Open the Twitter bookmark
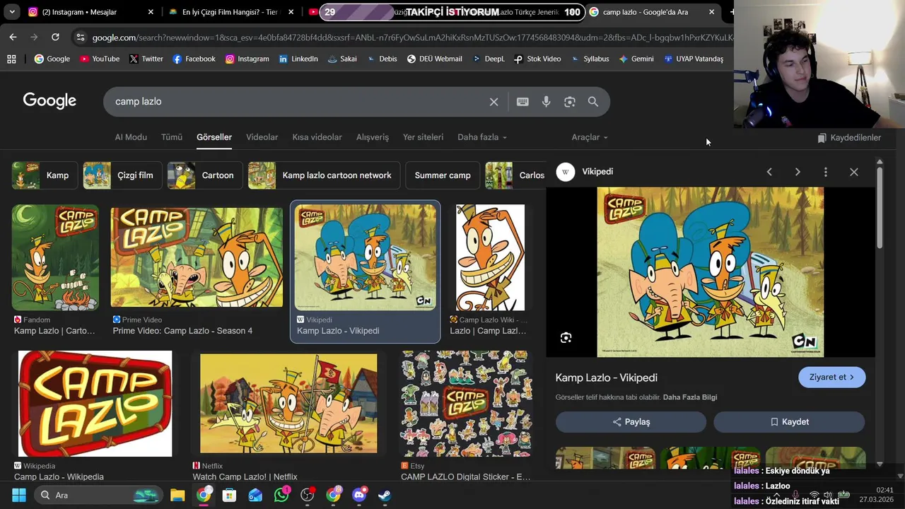The width and height of the screenshot is (905, 509). [x=146, y=59]
